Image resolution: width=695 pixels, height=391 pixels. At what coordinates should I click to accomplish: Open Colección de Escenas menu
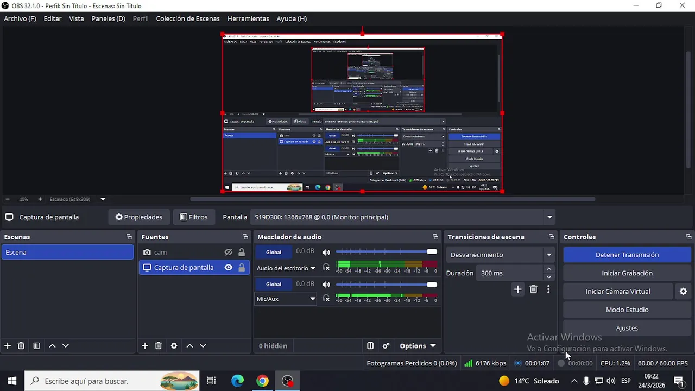click(x=188, y=18)
